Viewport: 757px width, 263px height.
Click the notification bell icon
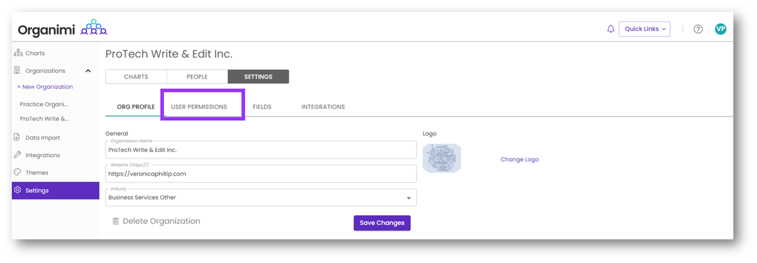click(610, 29)
